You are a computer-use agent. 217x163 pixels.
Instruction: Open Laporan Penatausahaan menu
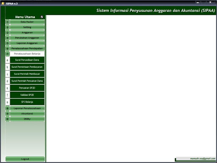27,108
